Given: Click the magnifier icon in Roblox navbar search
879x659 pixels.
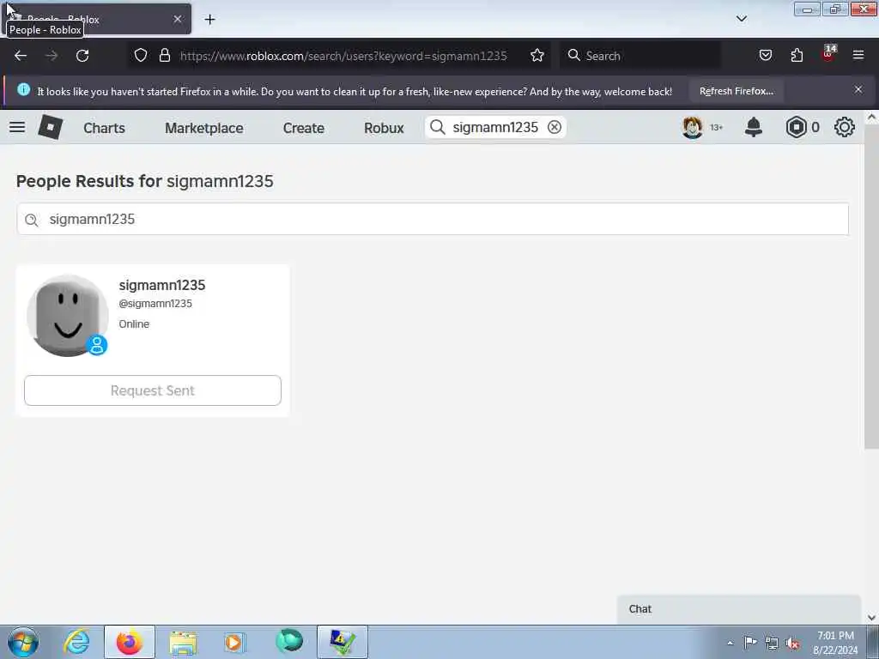Looking at the screenshot, I should pyautogui.click(x=438, y=127).
